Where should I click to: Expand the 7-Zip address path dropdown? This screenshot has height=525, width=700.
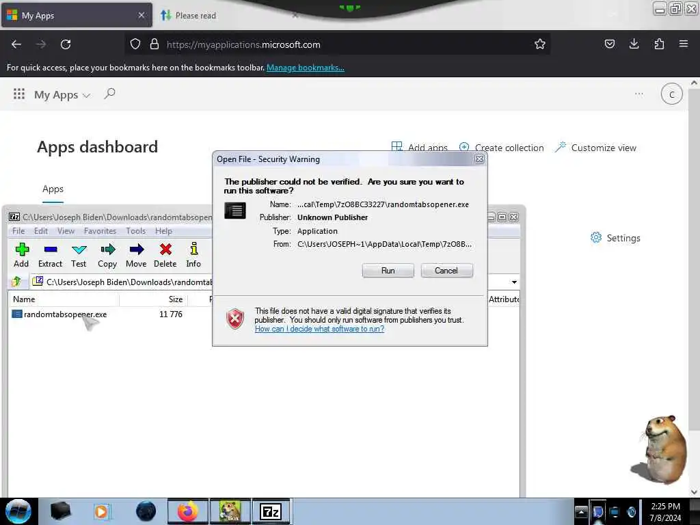click(514, 282)
